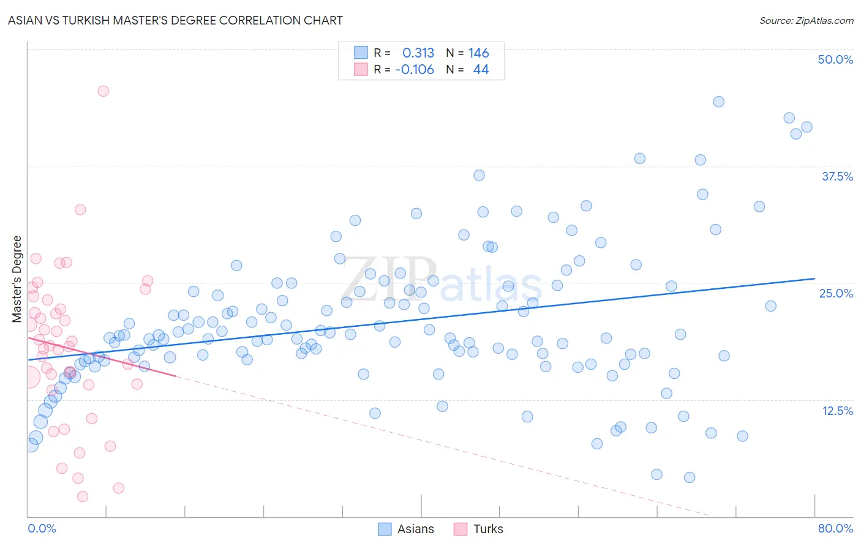
Task: Click the chart title Asian vs Turkish Master's Degree
Action: coord(175,20)
